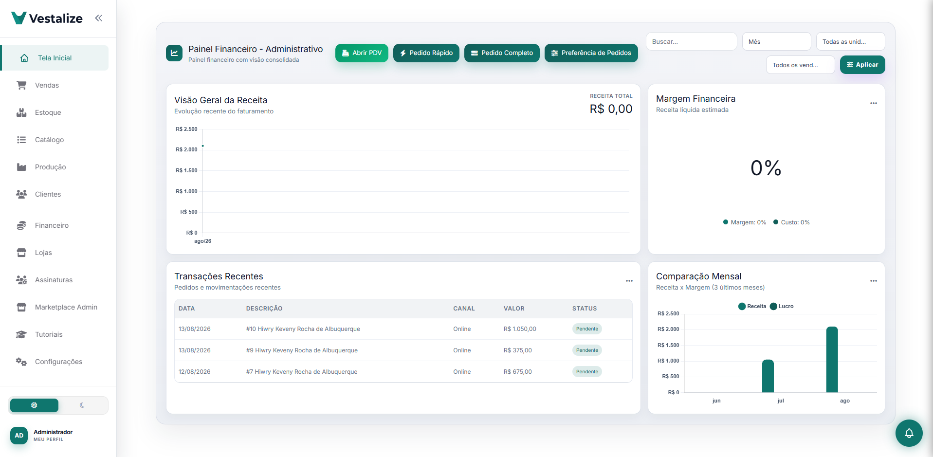Click the R$ 1.050,00 value cell

point(520,329)
